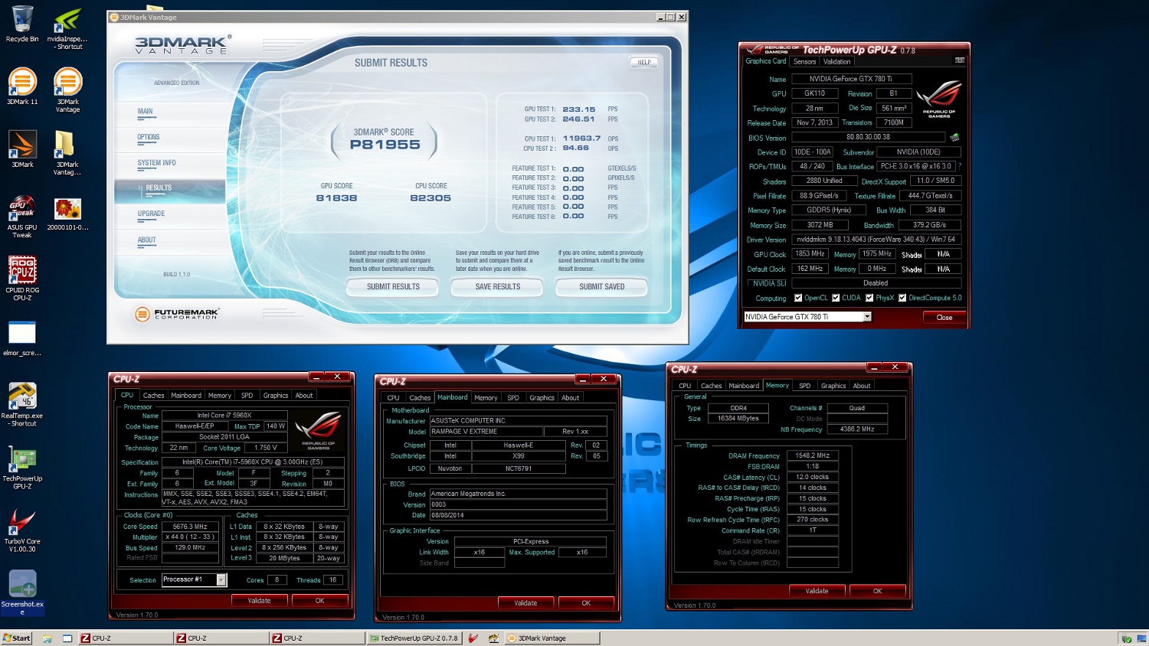Click the red TurboV icon in the taskbar
Screen dimensions: 1149x646
473,638
